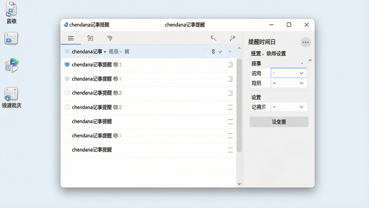Screen dimensions: 369x208
Task: Select the signal-shaped icon in the toolbar
Action: pyautogui.click(x=110, y=38)
